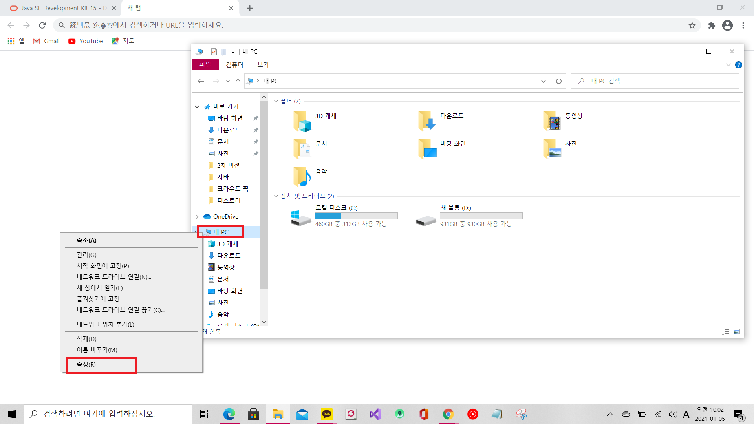Expand the OneDrive tree node

coord(197,217)
